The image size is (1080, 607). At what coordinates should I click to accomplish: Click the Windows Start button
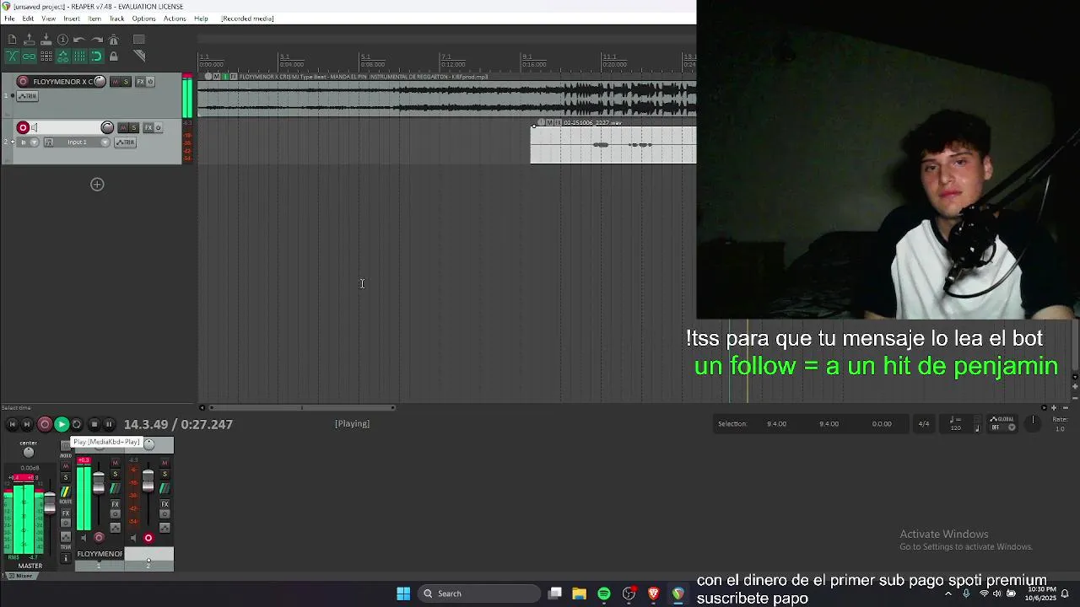click(x=403, y=594)
